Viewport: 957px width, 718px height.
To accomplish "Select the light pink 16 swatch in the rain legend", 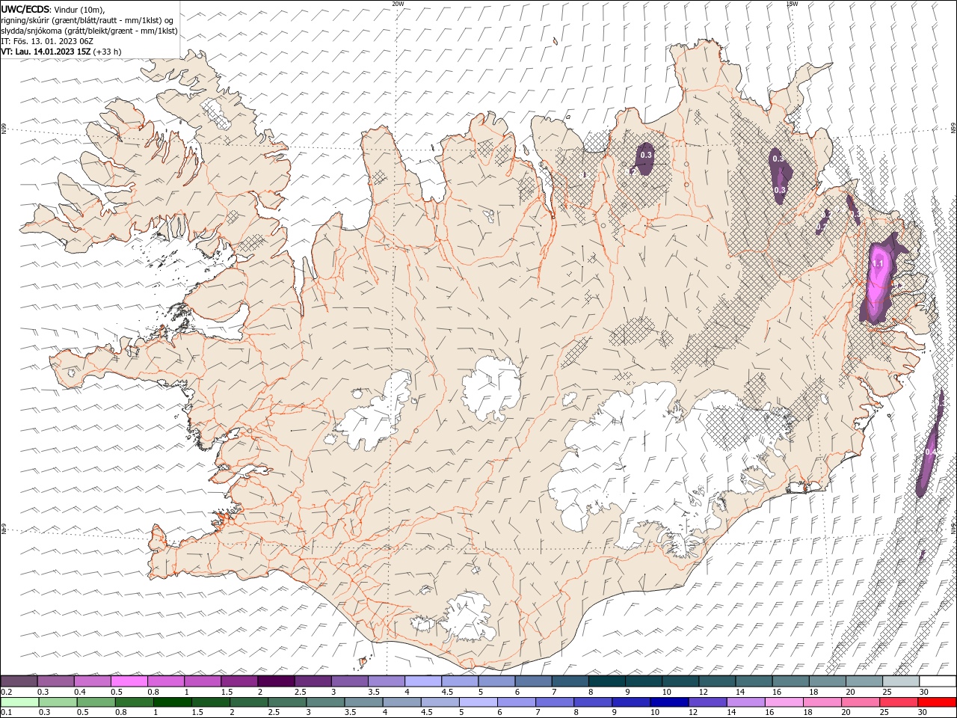I will click(x=784, y=702).
